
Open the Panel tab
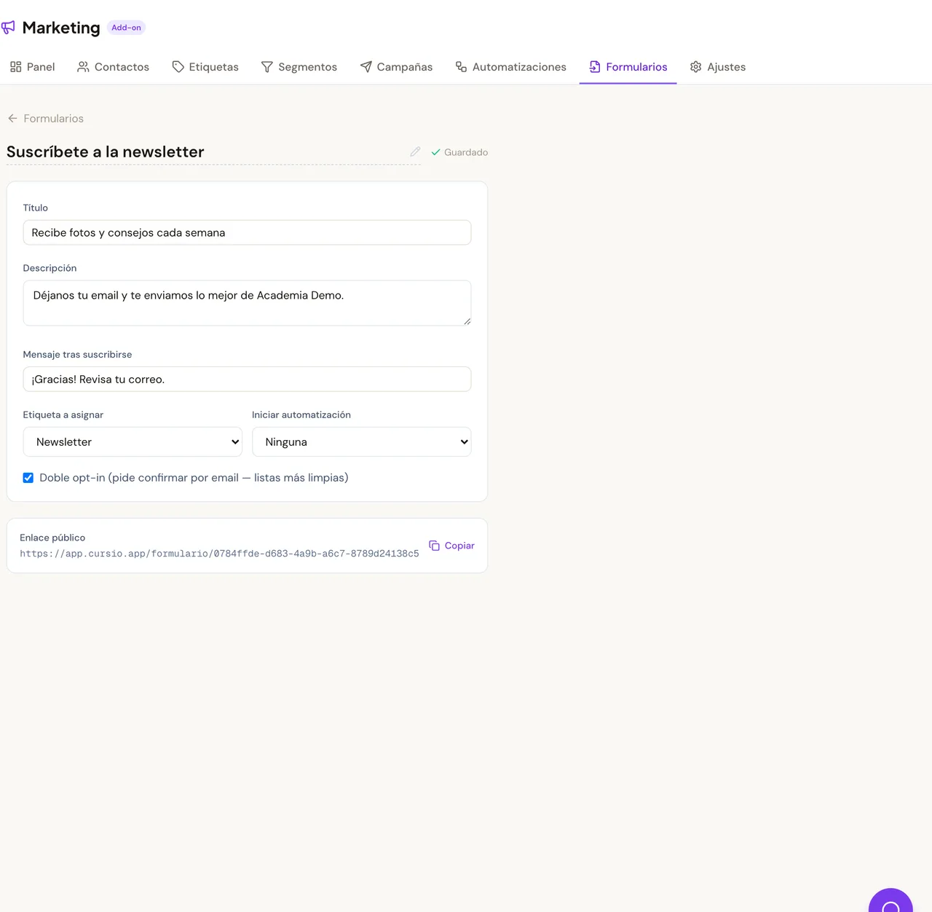pyautogui.click(x=32, y=67)
